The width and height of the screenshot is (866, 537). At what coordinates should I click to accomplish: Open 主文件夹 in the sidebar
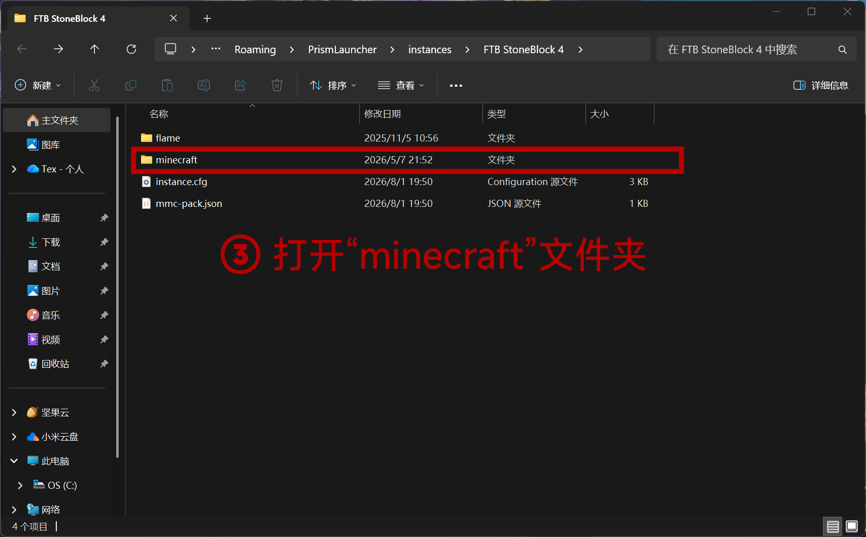pos(57,120)
